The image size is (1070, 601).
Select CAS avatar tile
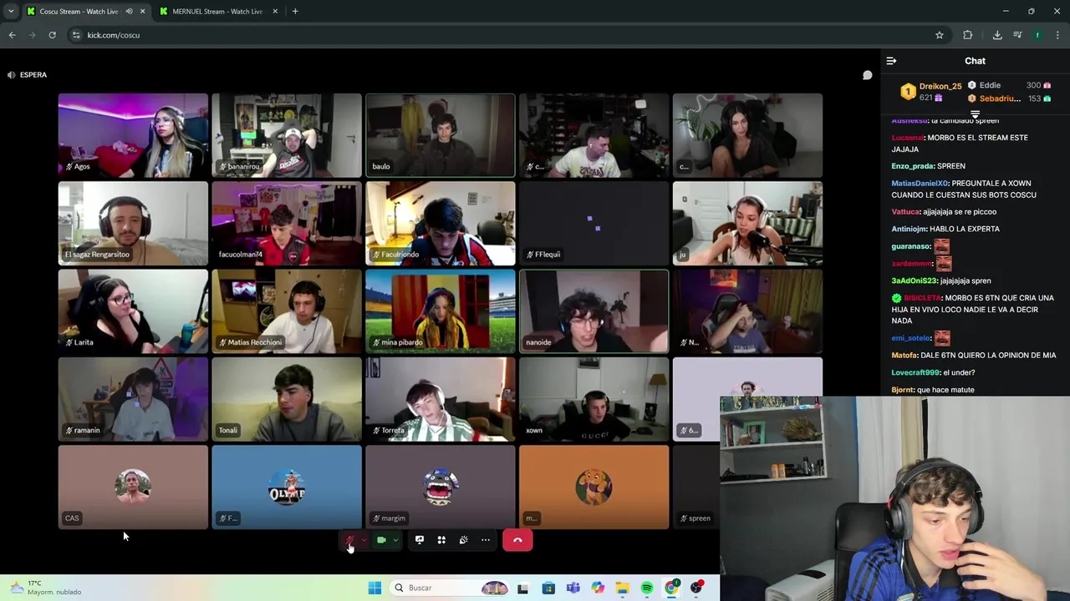133,487
